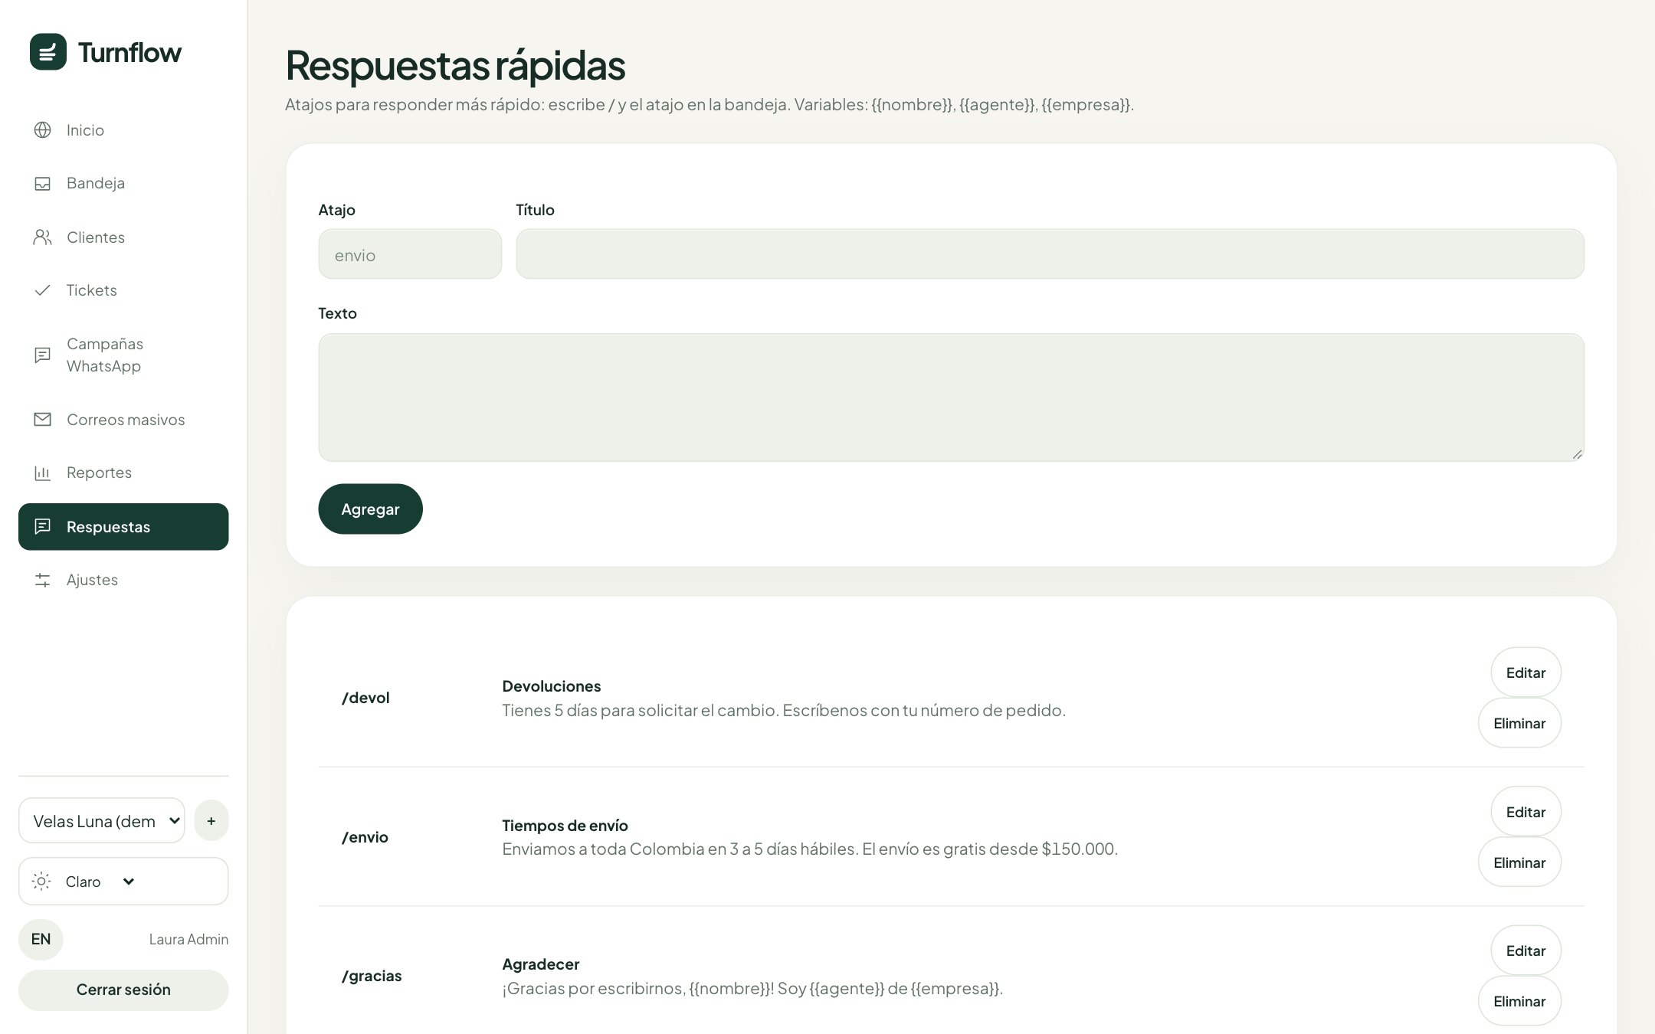The image size is (1655, 1034).
Task: Edit the /gracias Agradecer response
Action: click(x=1526, y=951)
